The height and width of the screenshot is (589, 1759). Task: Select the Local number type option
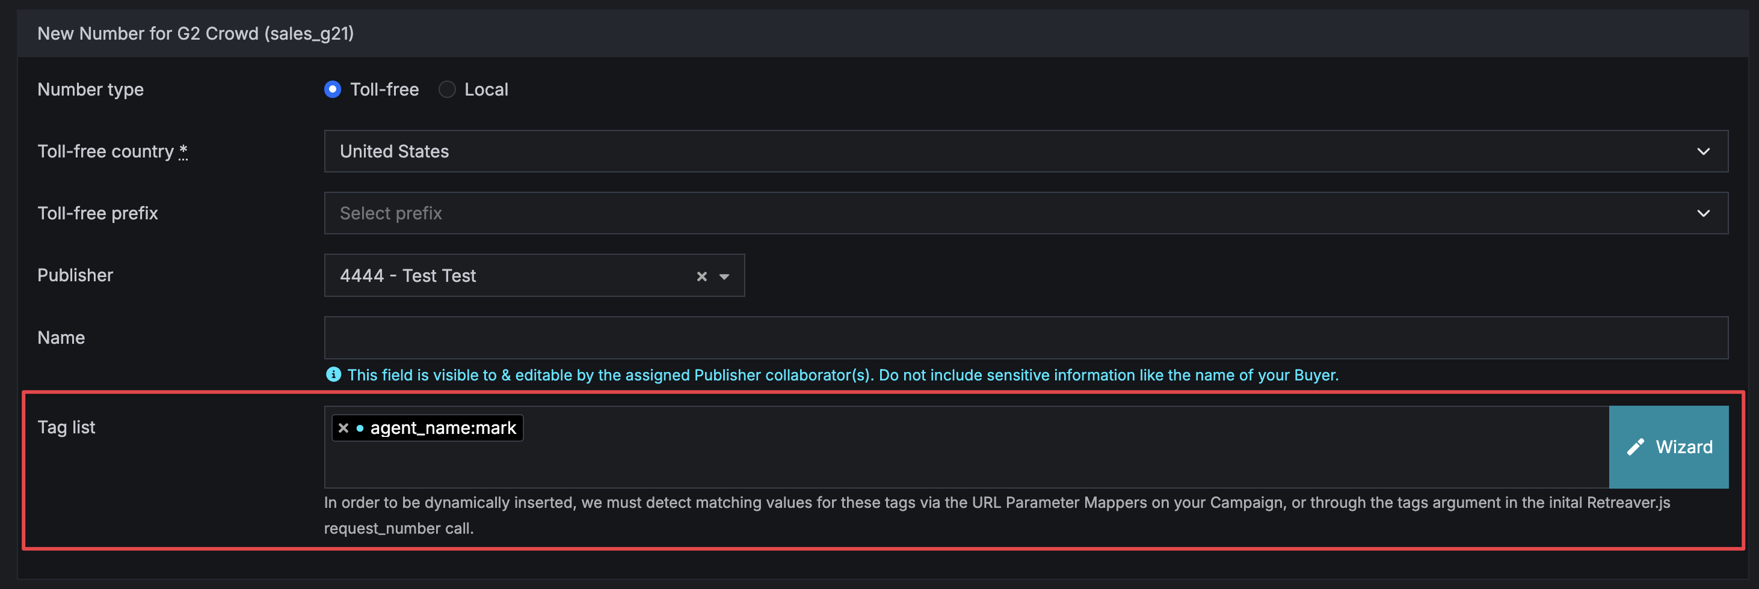[x=446, y=90]
